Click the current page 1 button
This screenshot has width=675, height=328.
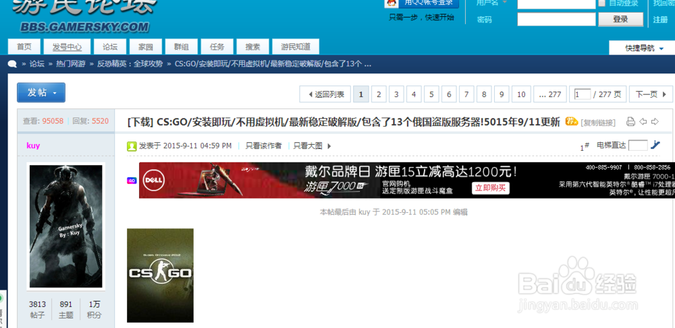click(360, 94)
